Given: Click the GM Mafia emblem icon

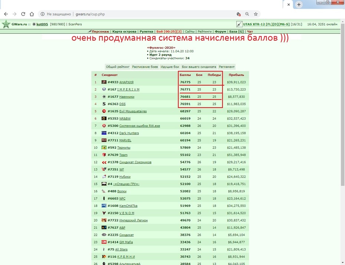Looking at the screenshot, I should [x=104, y=242].
